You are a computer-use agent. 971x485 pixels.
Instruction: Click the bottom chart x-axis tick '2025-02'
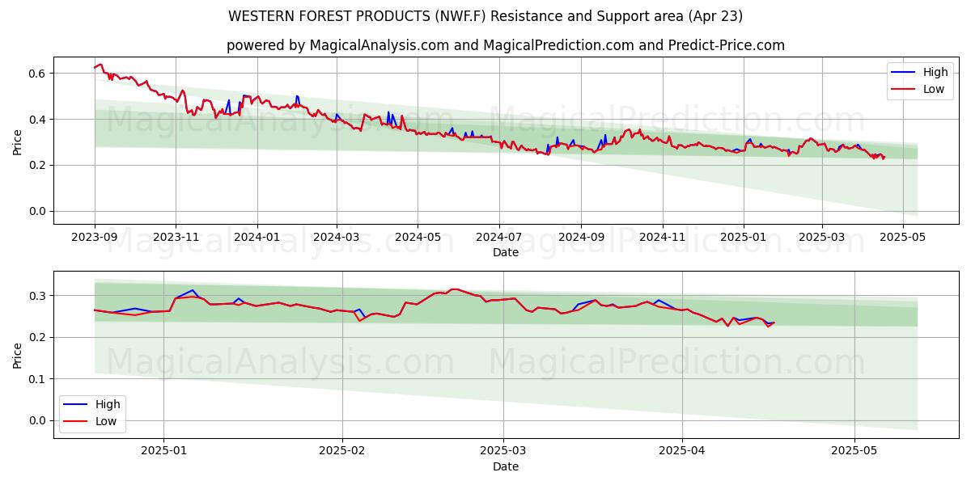point(342,452)
